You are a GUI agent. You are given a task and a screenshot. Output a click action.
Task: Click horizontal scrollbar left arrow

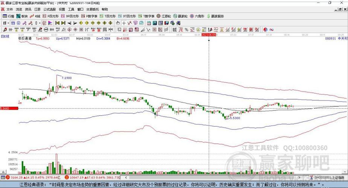126,177
